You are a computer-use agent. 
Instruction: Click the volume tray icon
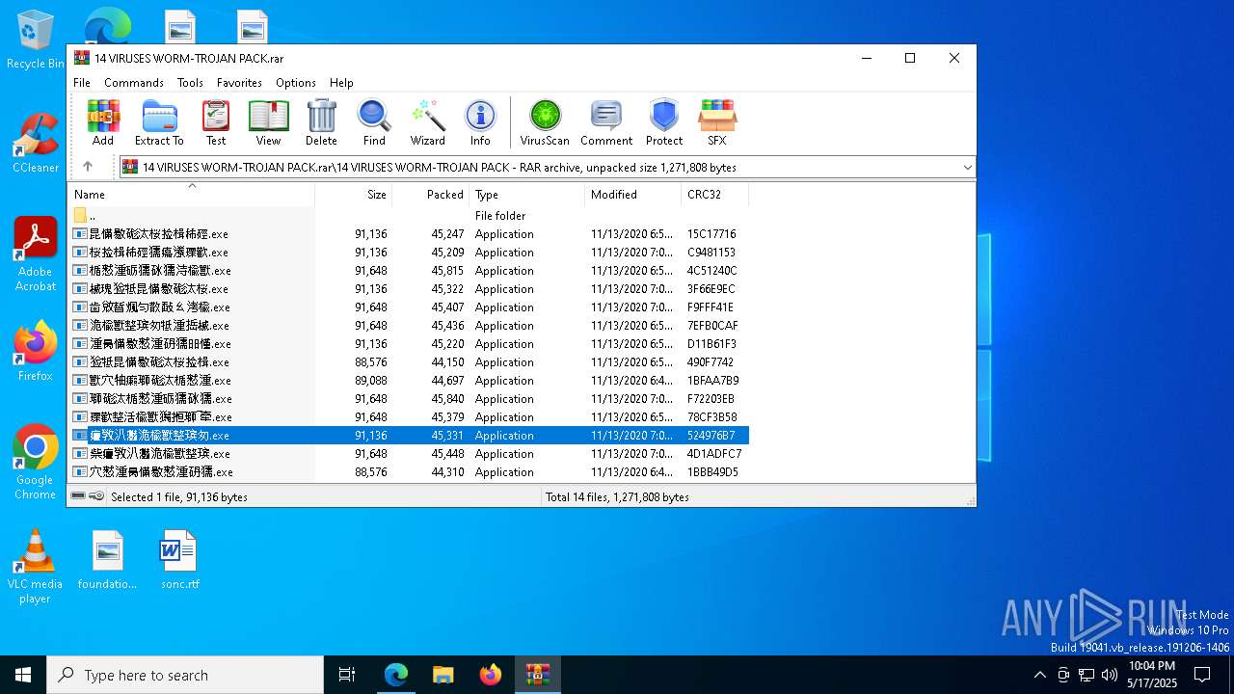(x=1110, y=675)
